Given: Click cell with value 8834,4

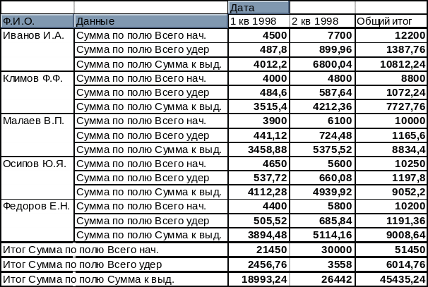Looking at the screenshot, I should [391, 149].
